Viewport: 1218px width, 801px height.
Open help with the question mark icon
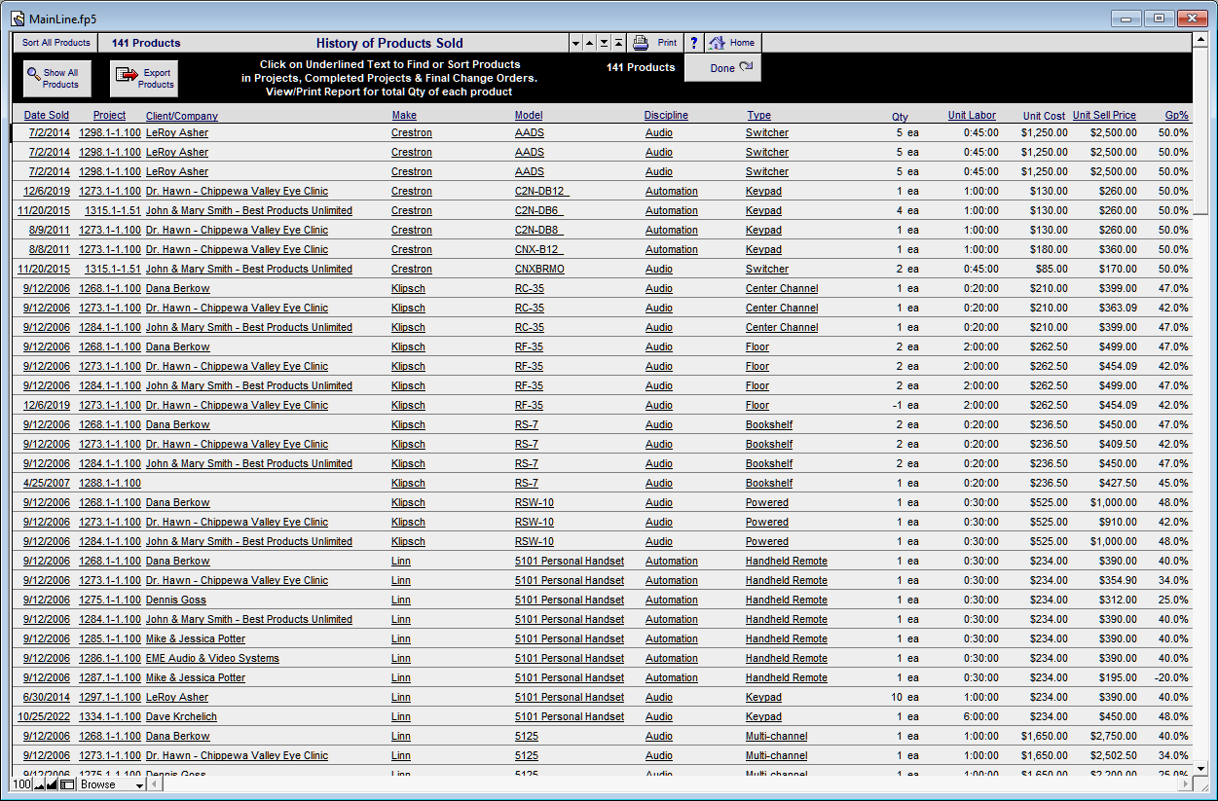point(693,43)
